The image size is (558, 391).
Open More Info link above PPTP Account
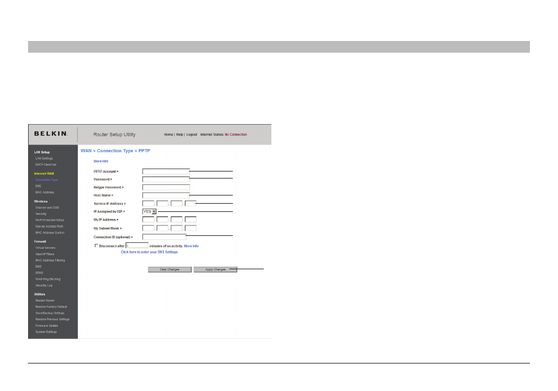101,162
